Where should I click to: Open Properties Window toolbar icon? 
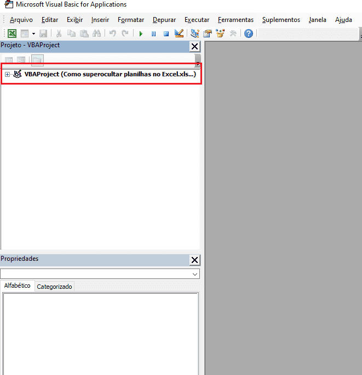[x=208, y=33]
